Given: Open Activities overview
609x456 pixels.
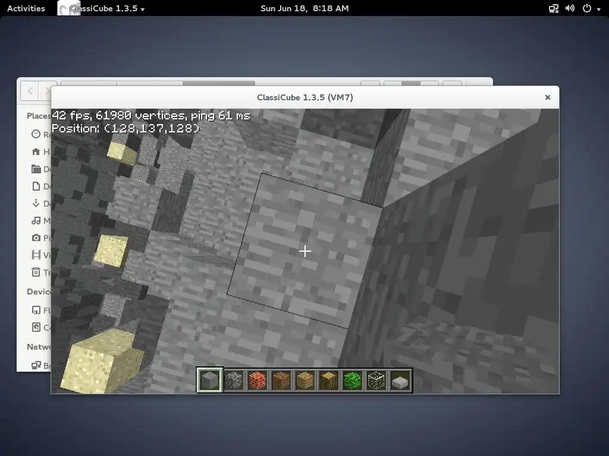Looking at the screenshot, I should (26, 8).
